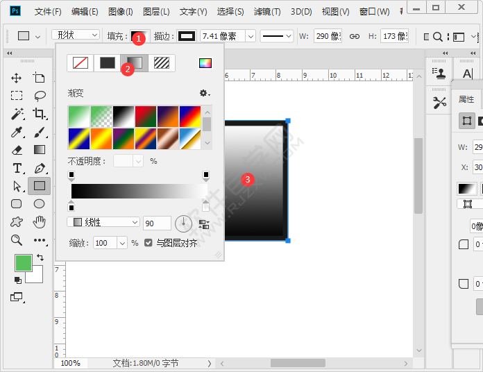Change screen mode icon

pos(17,297)
